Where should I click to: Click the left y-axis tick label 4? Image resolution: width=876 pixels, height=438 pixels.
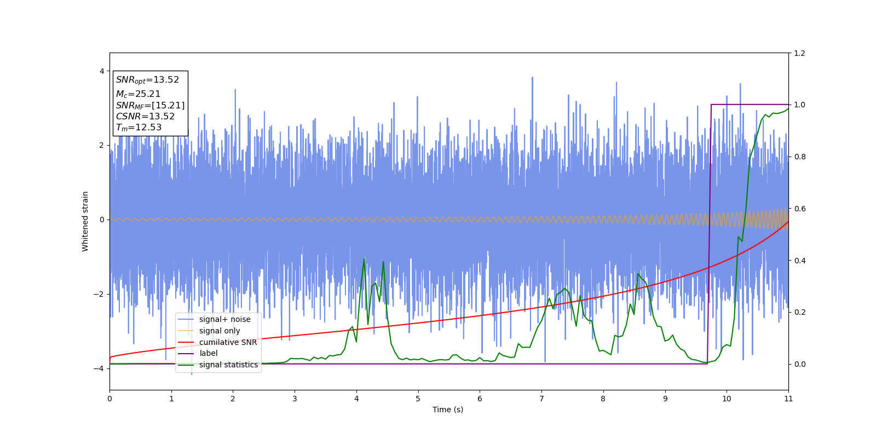click(x=102, y=71)
